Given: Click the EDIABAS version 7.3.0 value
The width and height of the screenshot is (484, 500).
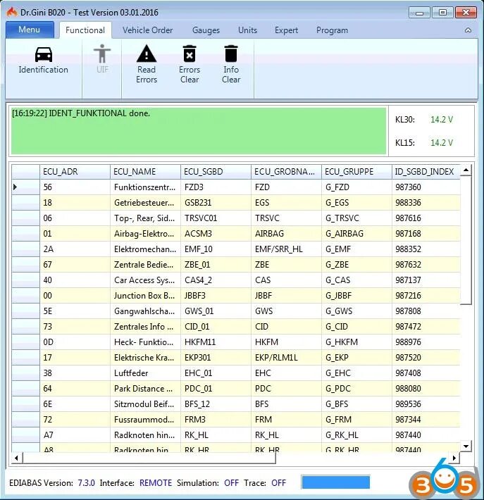Looking at the screenshot, I should click(x=87, y=483).
